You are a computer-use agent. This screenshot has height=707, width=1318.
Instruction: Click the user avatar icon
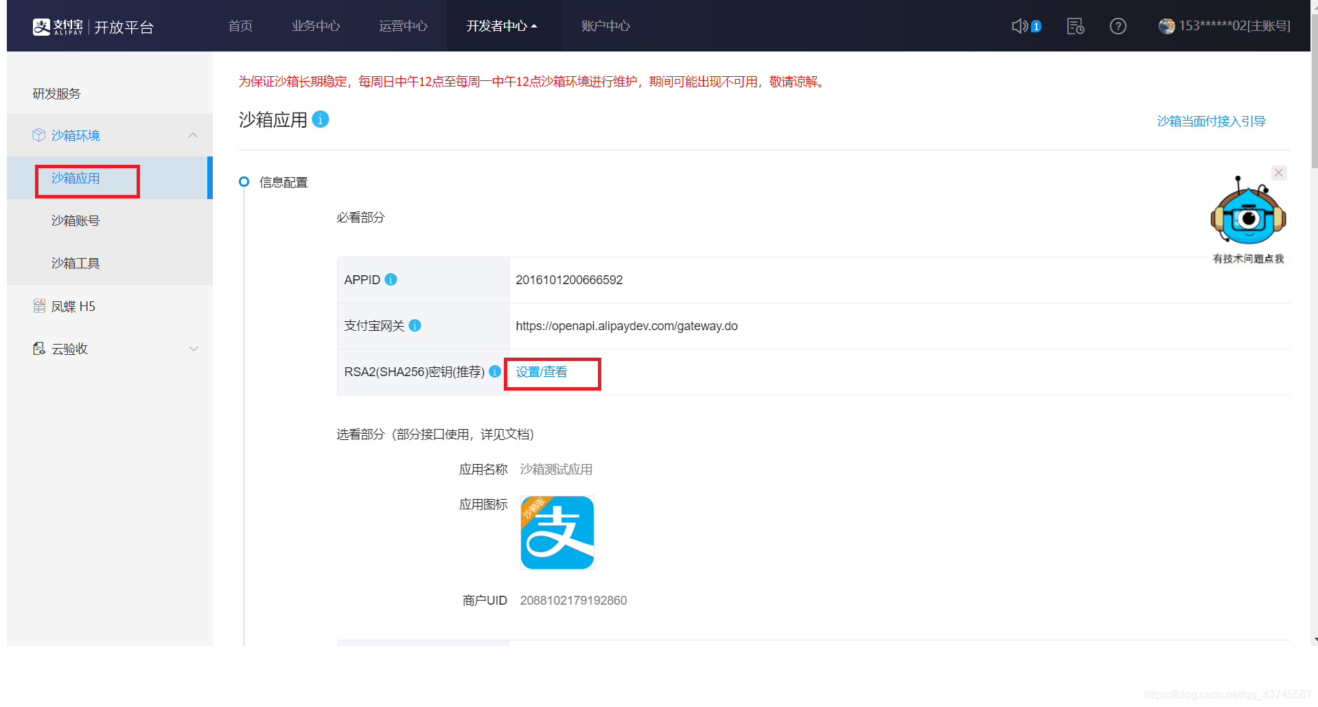click(x=1166, y=26)
